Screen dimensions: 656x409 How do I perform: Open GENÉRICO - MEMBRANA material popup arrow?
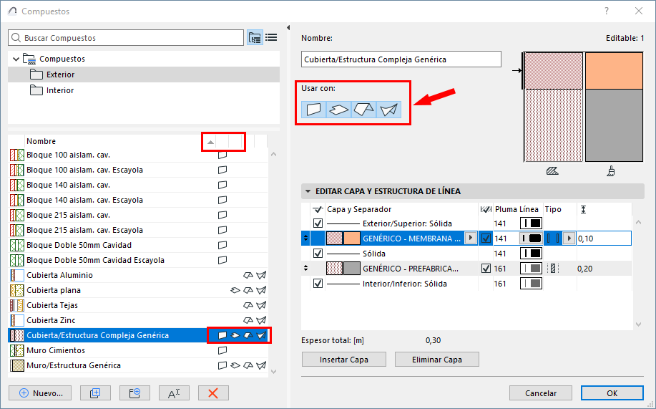coord(471,238)
